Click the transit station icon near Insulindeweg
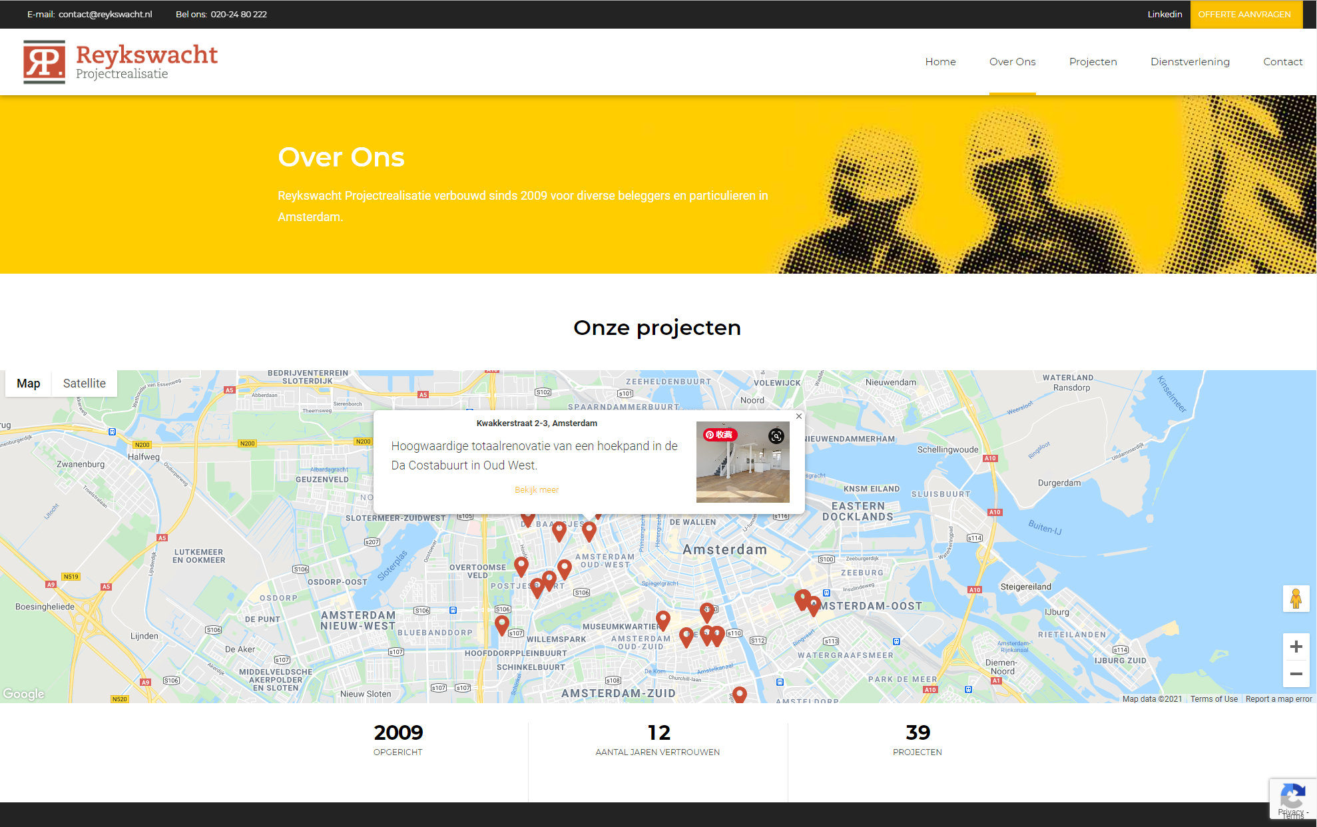The image size is (1317, 827). pyautogui.click(x=826, y=593)
